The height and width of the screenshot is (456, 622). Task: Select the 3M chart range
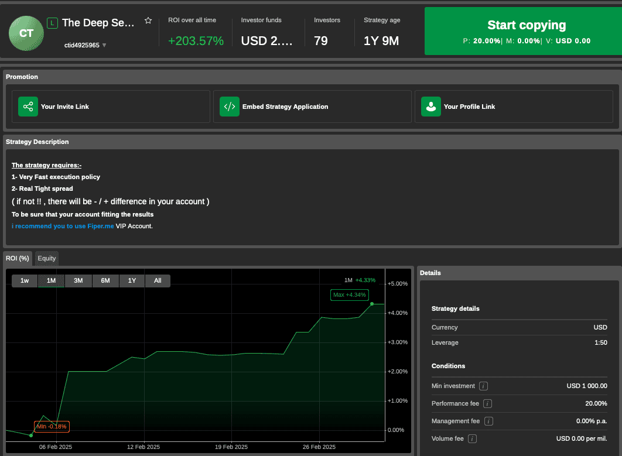78,281
